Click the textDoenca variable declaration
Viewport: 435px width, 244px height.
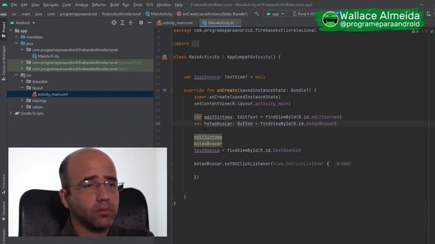point(207,77)
